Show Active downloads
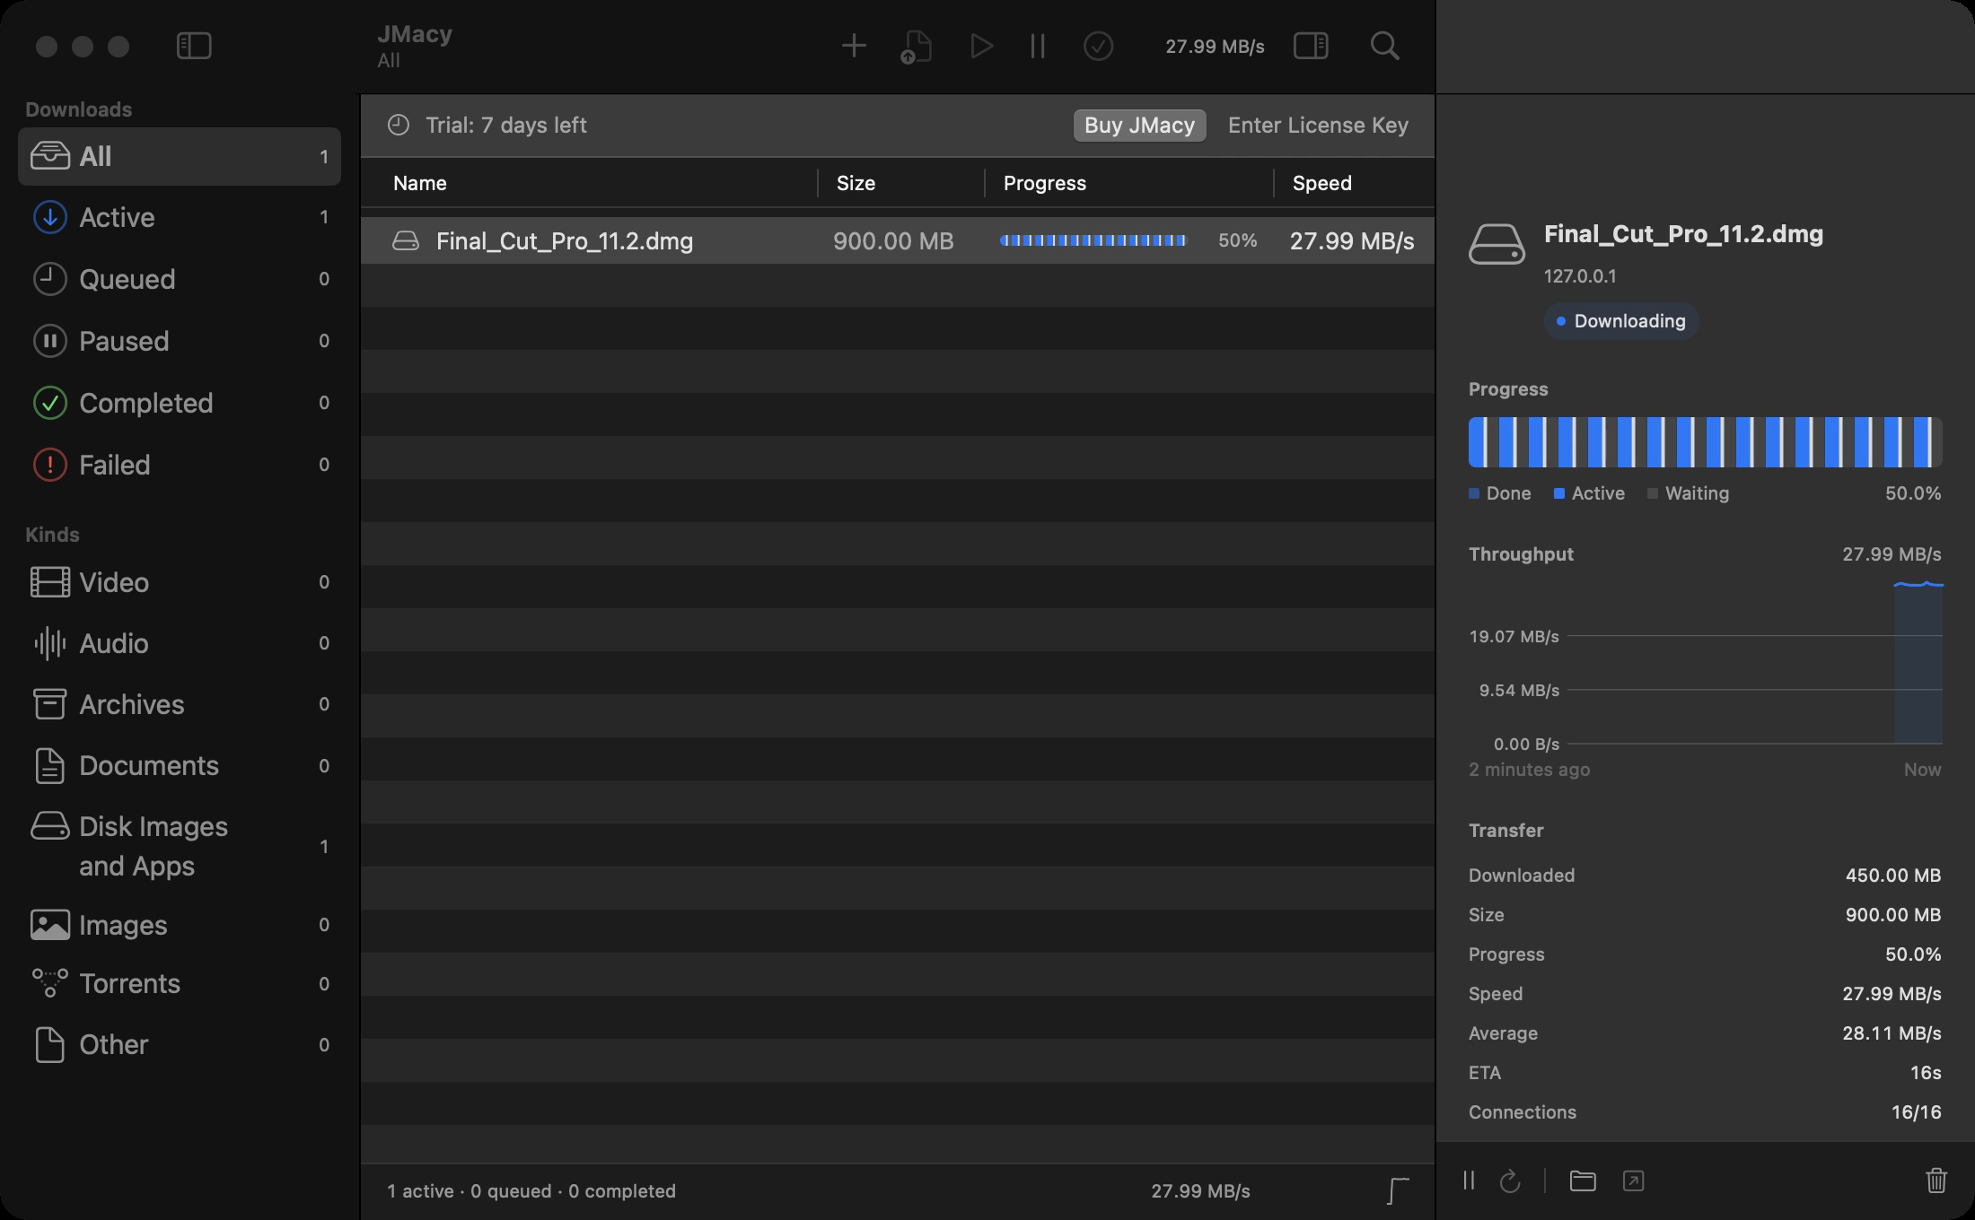The width and height of the screenshot is (1975, 1220). click(x=180, y=217)
